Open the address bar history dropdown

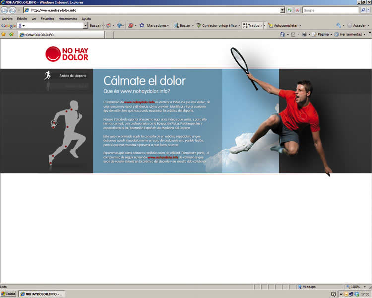282,10
